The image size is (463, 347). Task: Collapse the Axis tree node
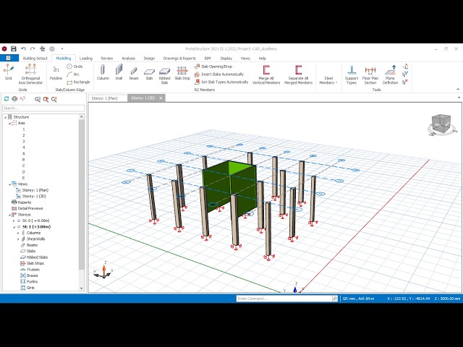point(9,124)
